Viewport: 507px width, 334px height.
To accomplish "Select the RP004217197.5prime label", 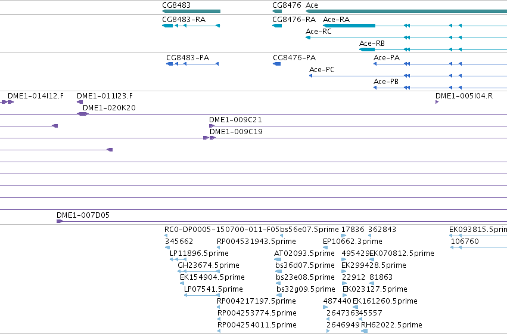I will [x=256, y=301].
